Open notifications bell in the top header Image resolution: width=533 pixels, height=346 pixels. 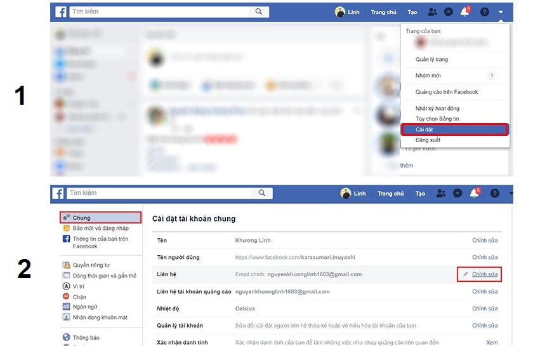(x=465, y=11)
